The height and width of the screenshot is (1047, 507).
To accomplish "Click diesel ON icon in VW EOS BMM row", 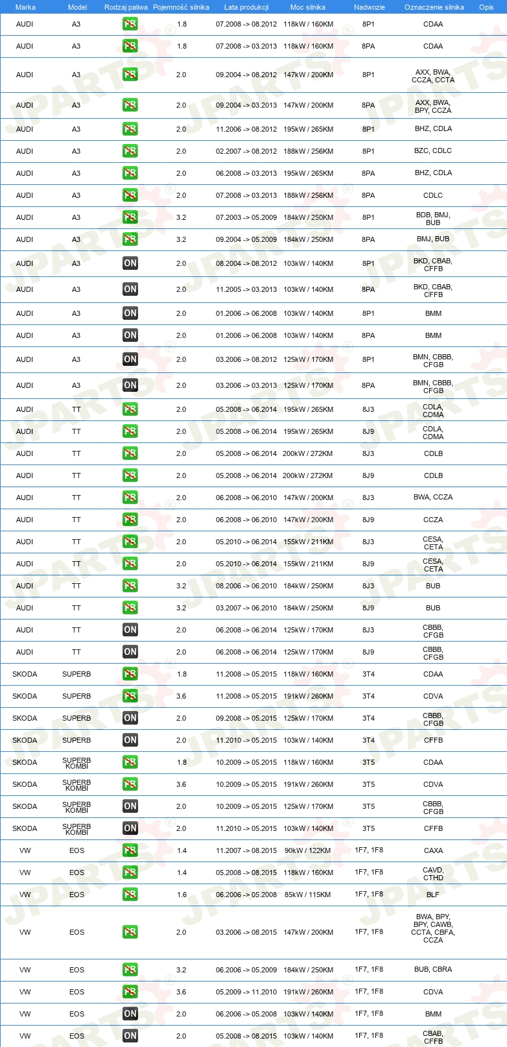I will pyautogui.click(x=130, y=1014).
